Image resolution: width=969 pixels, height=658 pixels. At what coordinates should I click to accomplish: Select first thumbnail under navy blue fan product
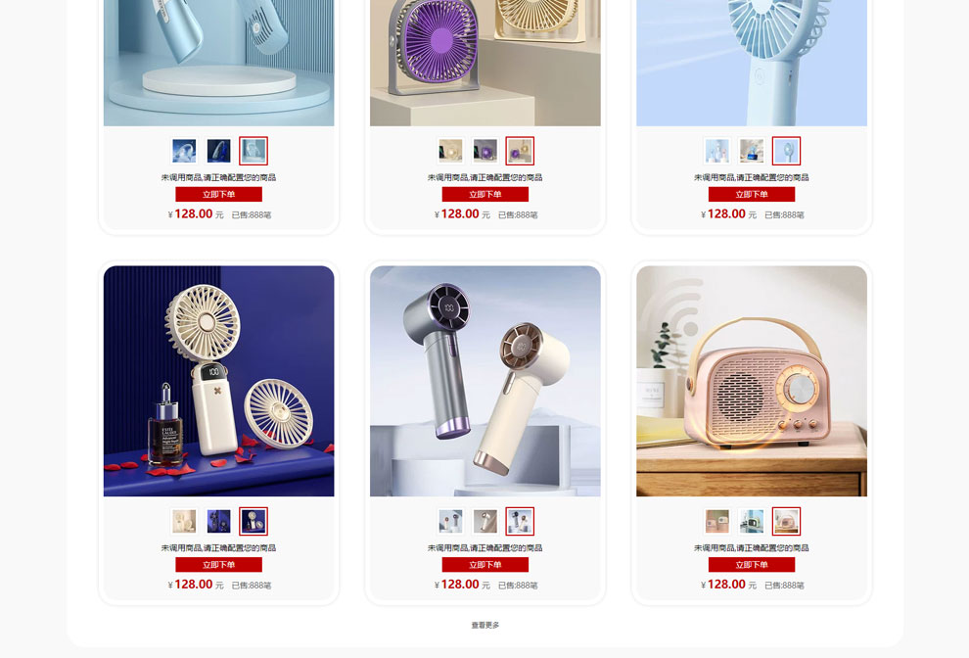coord(184,521)
